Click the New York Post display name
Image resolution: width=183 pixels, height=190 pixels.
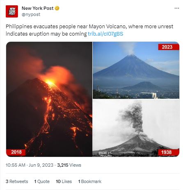pyautogui.click(x=37, y=8)
